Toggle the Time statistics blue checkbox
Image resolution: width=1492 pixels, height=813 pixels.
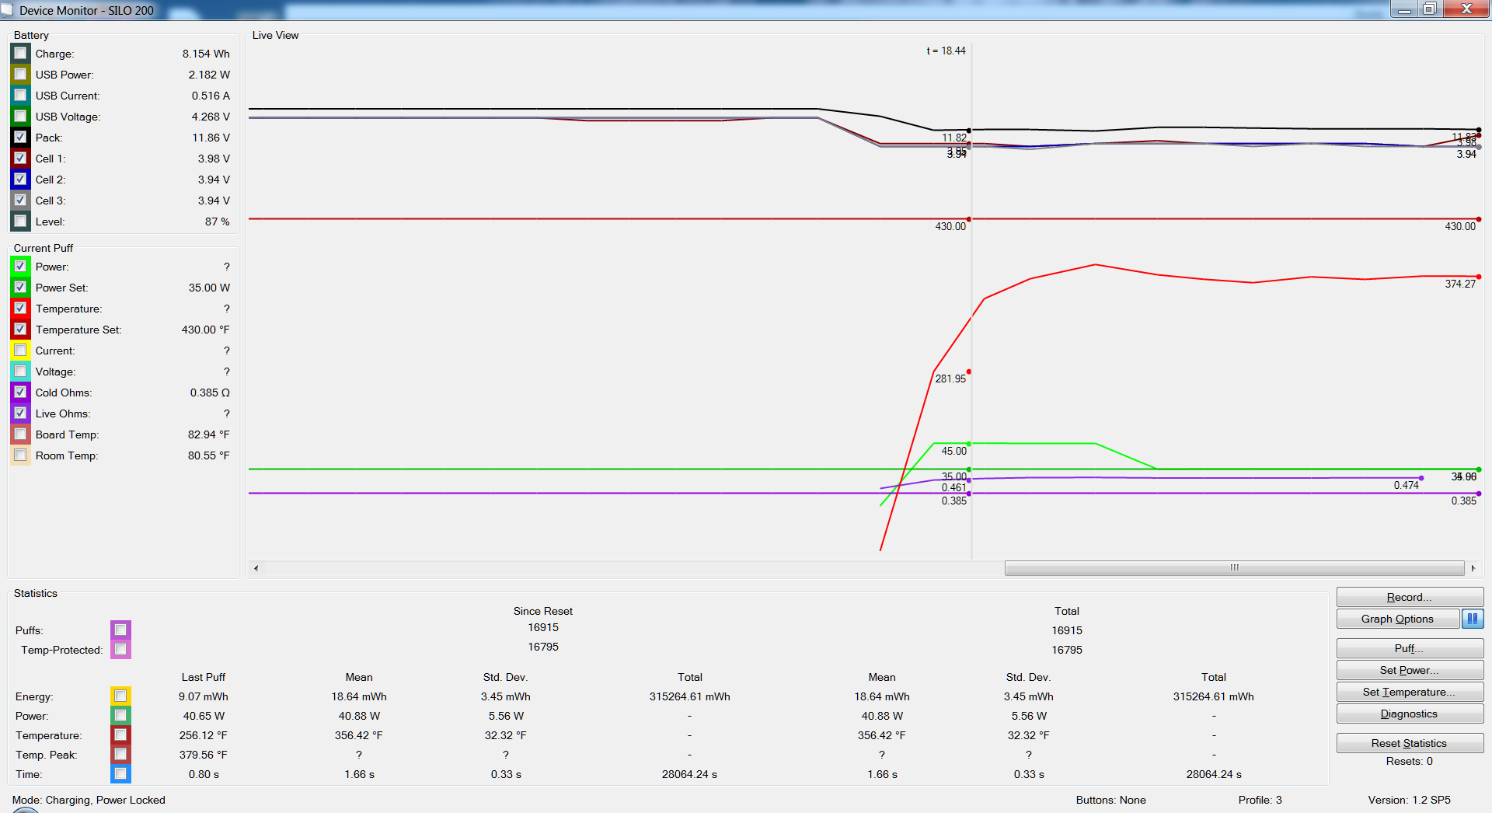(x=120, y=773)
